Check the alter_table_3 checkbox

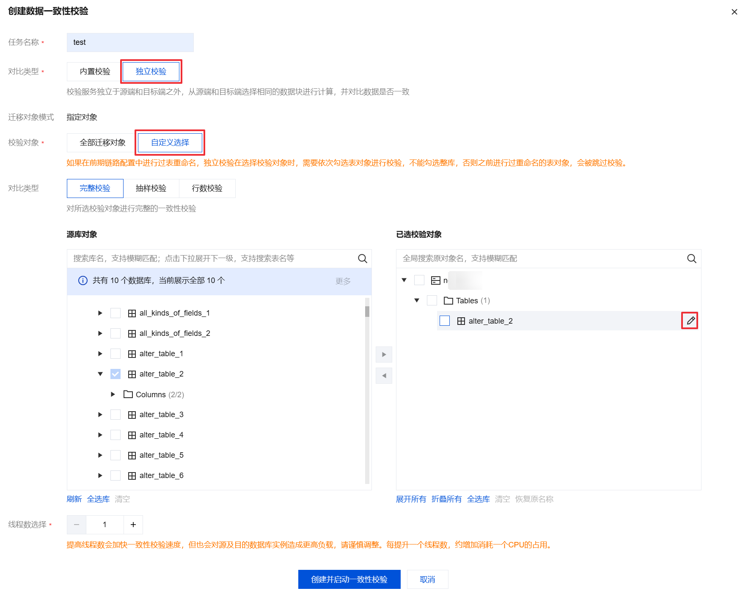pos(116,415)
